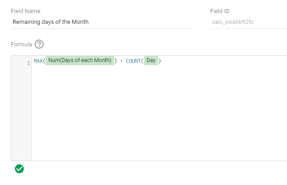Place cursor after the Day closing parenthesis
The image size is (287, 185).
tap(161, 61)
